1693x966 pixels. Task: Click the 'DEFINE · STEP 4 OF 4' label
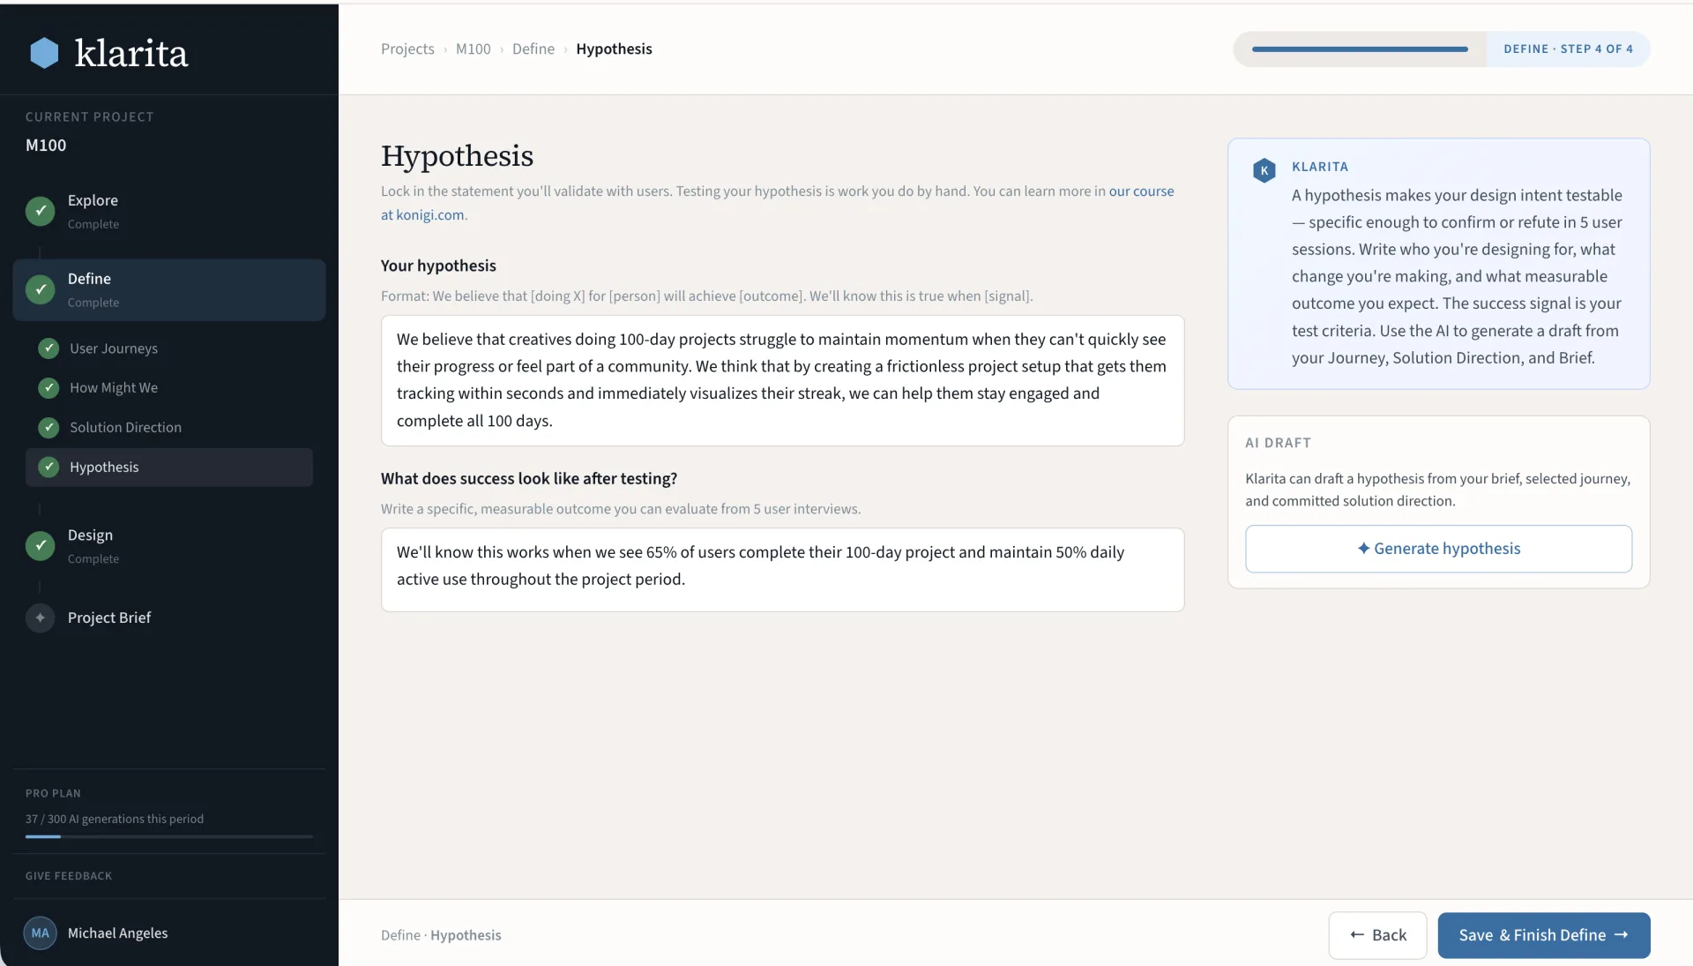1568,49
